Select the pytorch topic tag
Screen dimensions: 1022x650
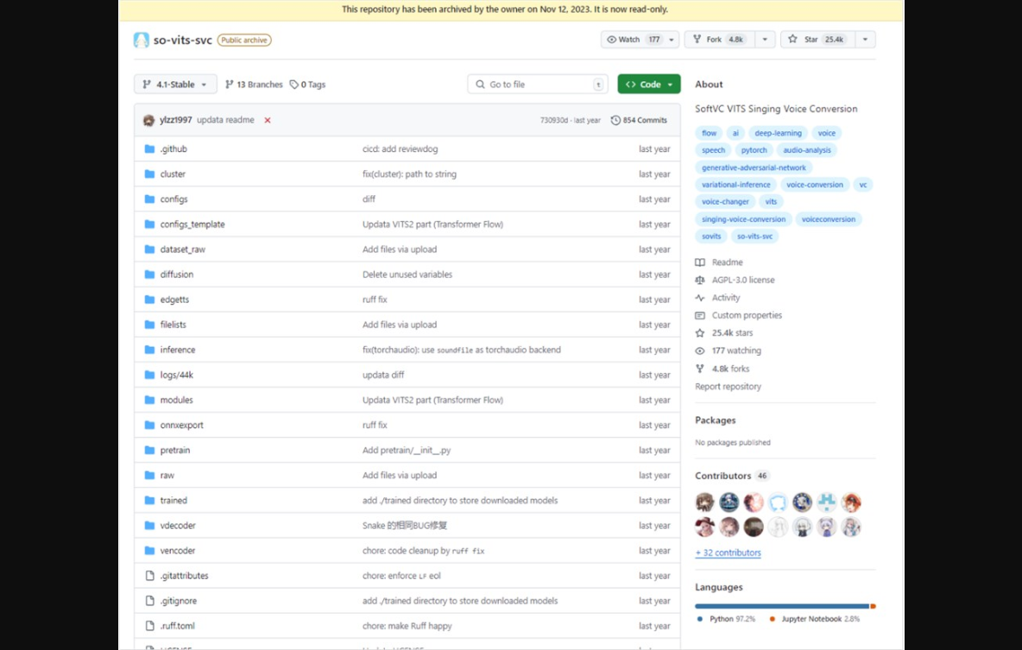coord(754,150)
